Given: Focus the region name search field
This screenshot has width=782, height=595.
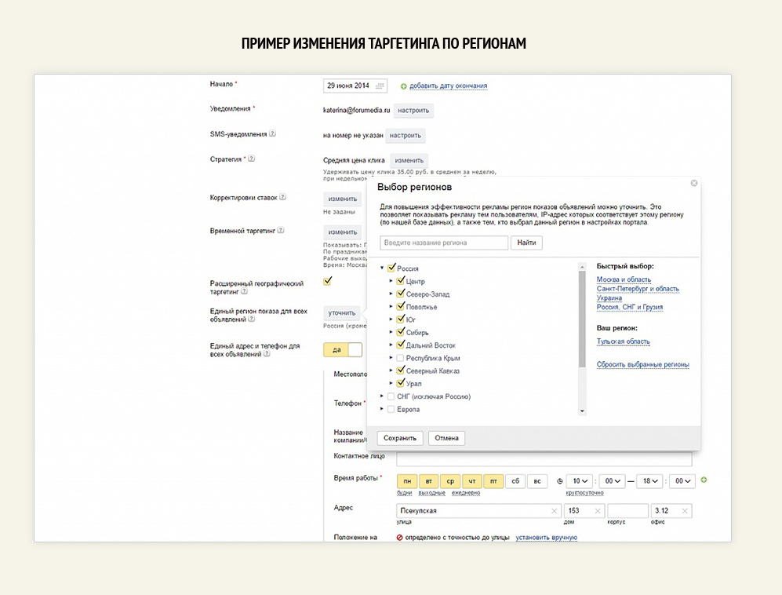Looking at the screenshot, I should click(444, 243).
